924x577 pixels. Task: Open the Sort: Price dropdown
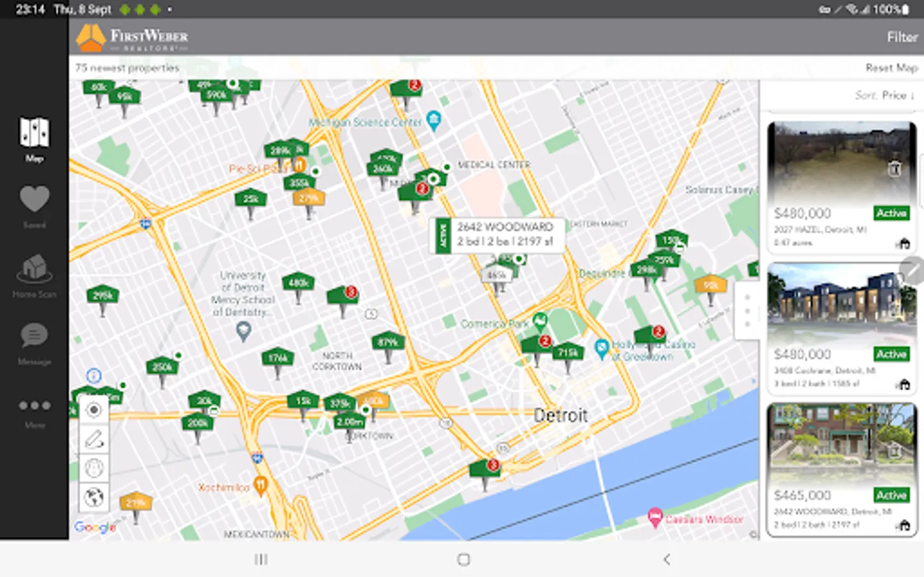pos(884,95)
